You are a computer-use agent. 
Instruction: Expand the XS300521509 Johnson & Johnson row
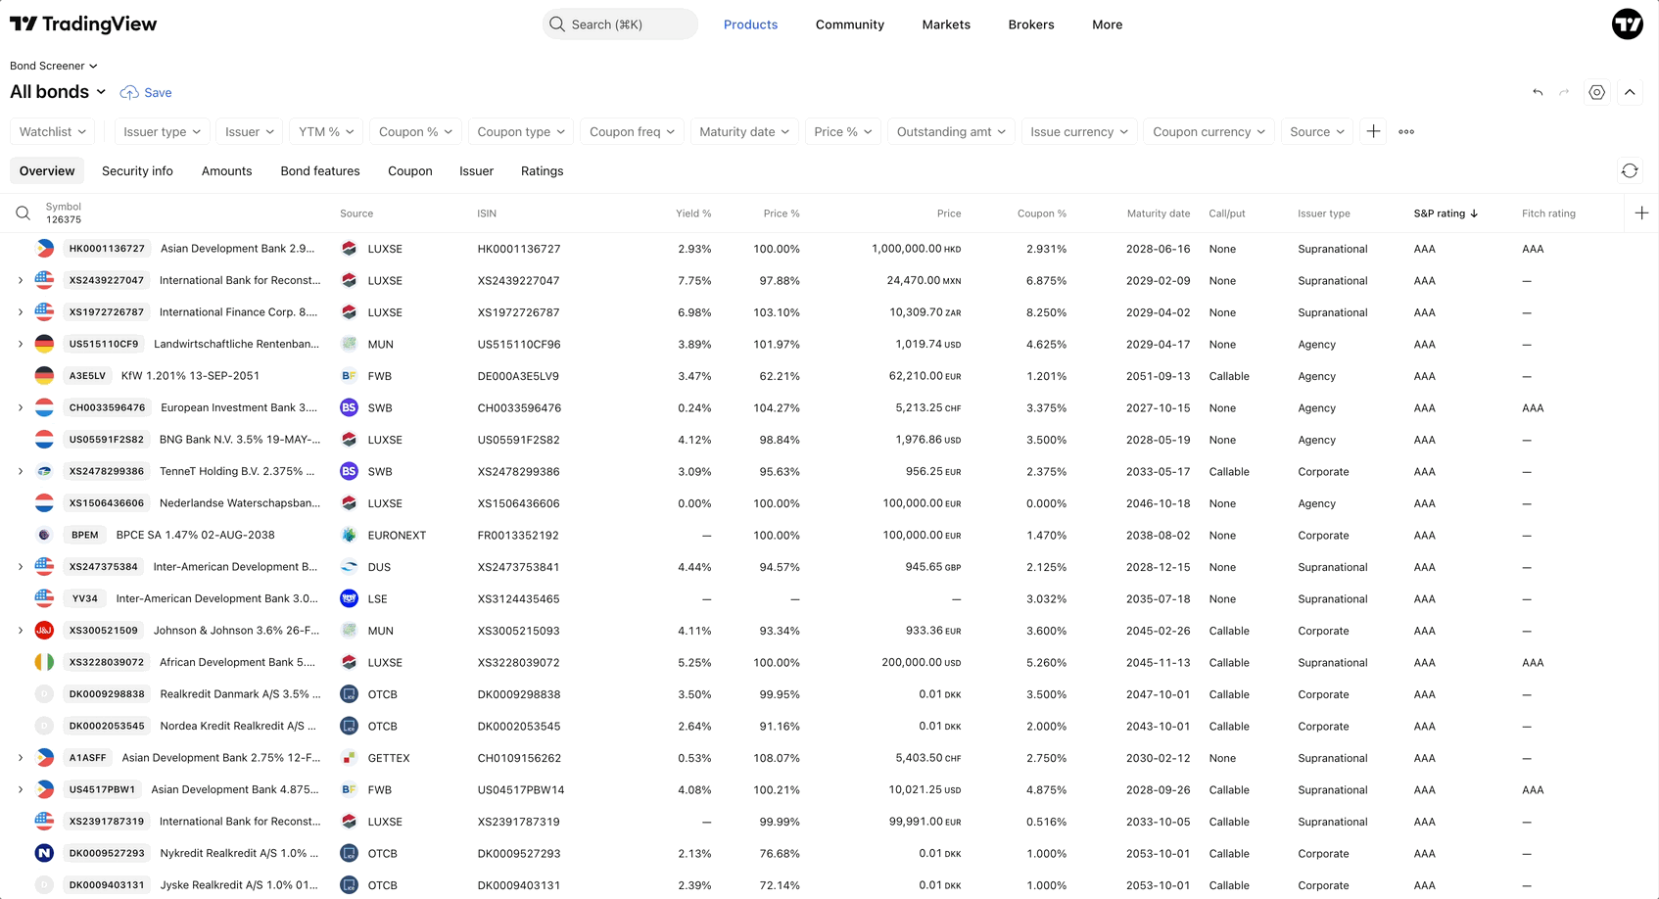click(x=21, y=631)
